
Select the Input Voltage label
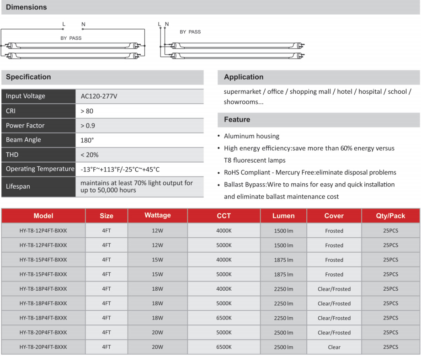[x=26, y=96]
